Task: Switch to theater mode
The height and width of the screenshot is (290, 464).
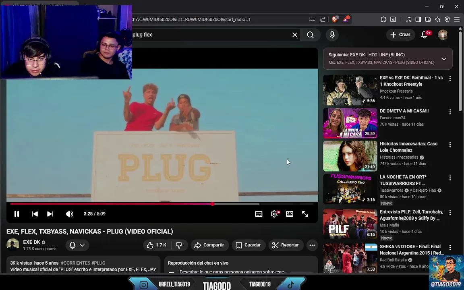Action: pos(290,214)
